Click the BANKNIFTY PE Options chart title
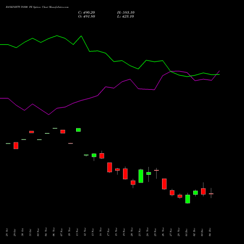This screenshot has width=244, height=244. tap(37, 7)
